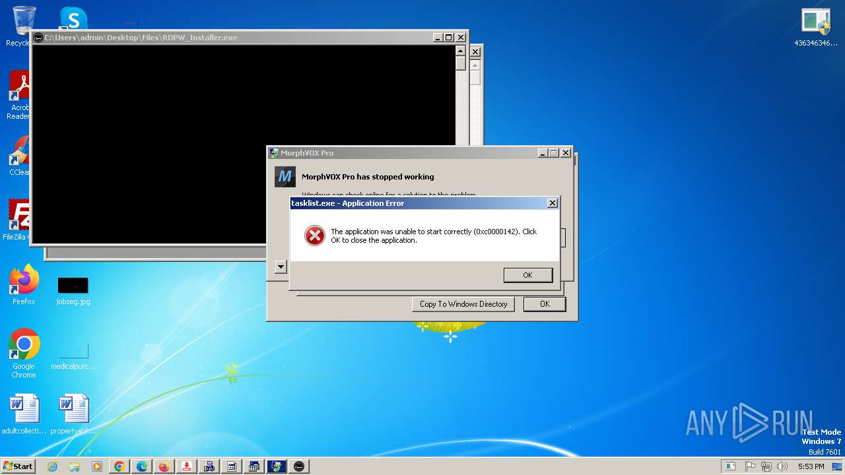
Task: Open the Recycle Bin desktop icon
Action: pyautogui.click(x=23, y=26)
